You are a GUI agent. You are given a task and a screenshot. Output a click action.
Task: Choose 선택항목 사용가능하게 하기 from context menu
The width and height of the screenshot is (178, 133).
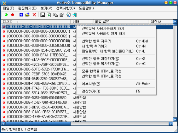coord(116,29)
